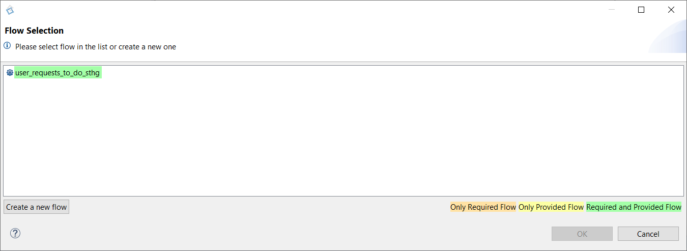Image resolution: width=687 pixels, height=251 pixels.
Task: Click blank space between help icon and OK
Action: point(285,234)
